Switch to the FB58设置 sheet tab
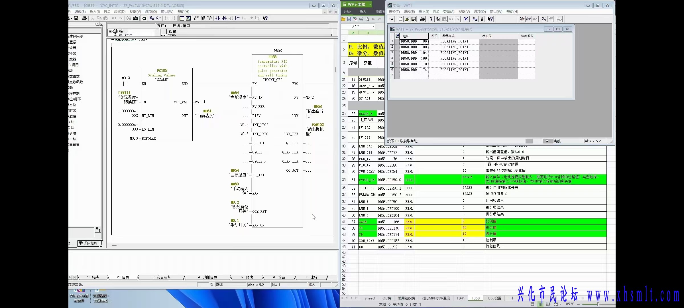Viewport: 684px width, 308px height. click(x=494, y=298)
